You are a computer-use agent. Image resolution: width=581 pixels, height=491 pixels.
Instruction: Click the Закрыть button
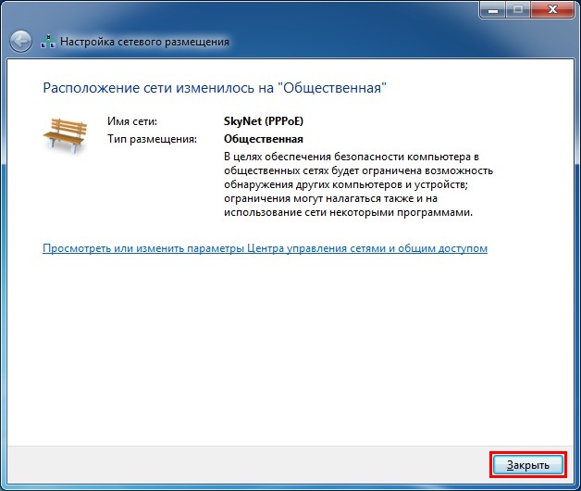tap(528, 465)
